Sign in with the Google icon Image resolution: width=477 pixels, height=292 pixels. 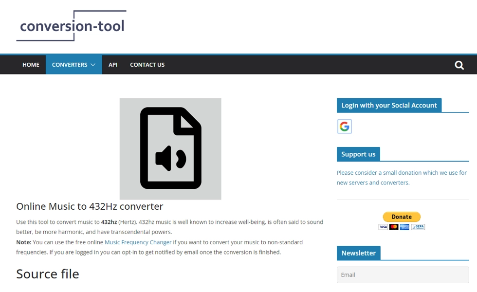(x=344, y=126)
